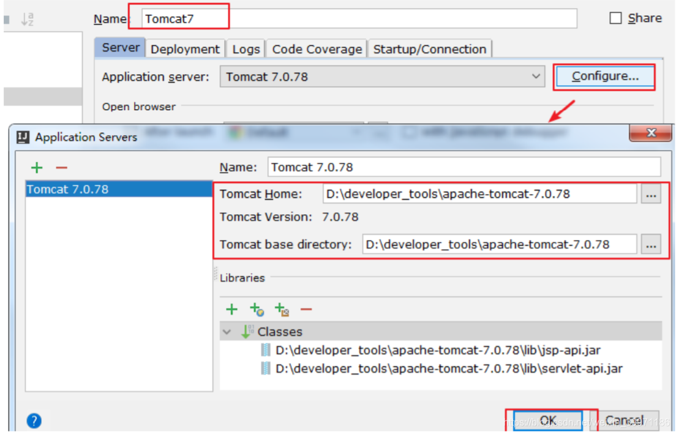The width and height of the screenshot is (676, 434).
Task: Browse for Tomcat base directory
Action: tap(650, 245)
